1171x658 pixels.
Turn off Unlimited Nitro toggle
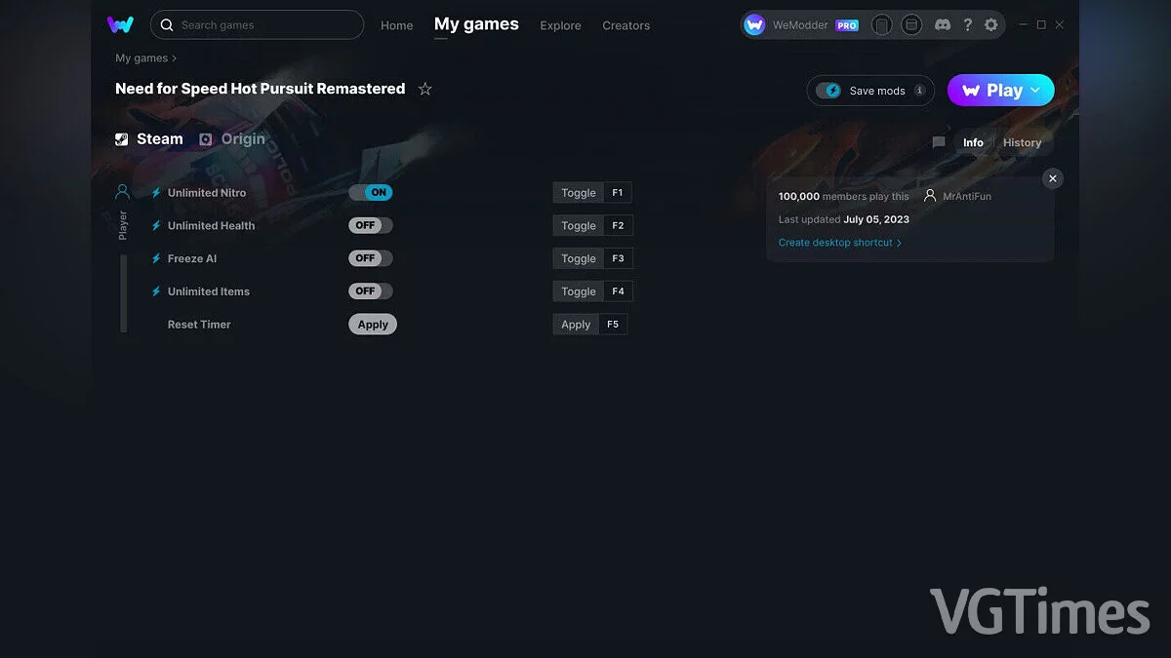coord(371,193)
